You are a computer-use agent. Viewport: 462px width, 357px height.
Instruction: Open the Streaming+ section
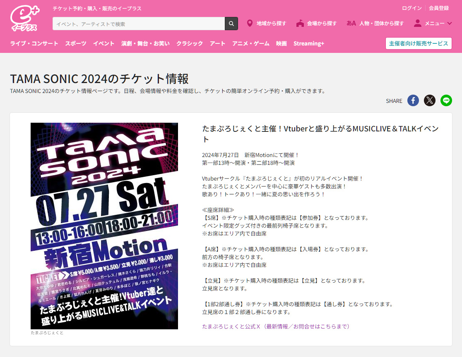[x=309, y=43]
